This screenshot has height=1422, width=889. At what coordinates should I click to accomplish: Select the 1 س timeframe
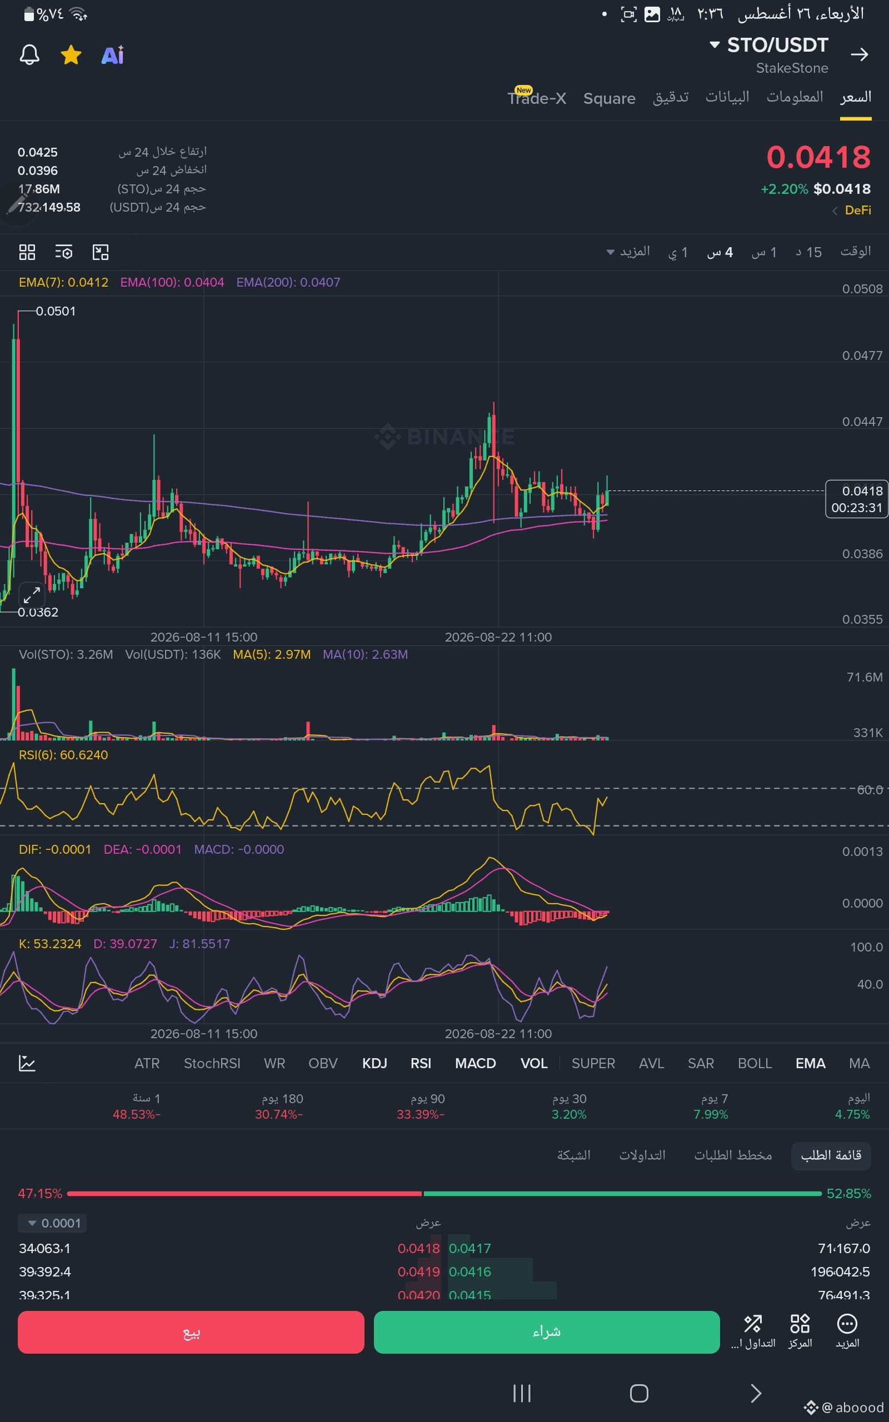point(764,253)
